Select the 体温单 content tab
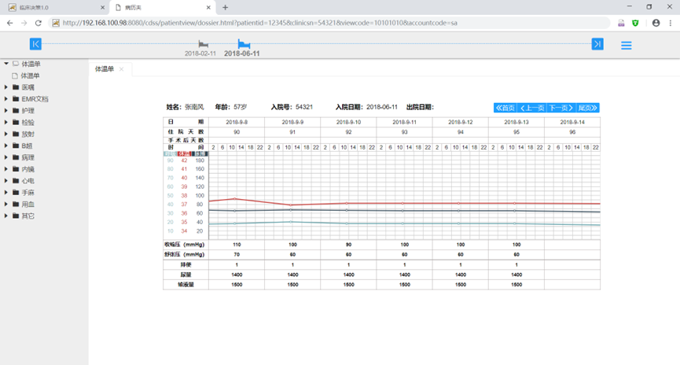Viewport: 680px width, 365px height. (105, 69)
